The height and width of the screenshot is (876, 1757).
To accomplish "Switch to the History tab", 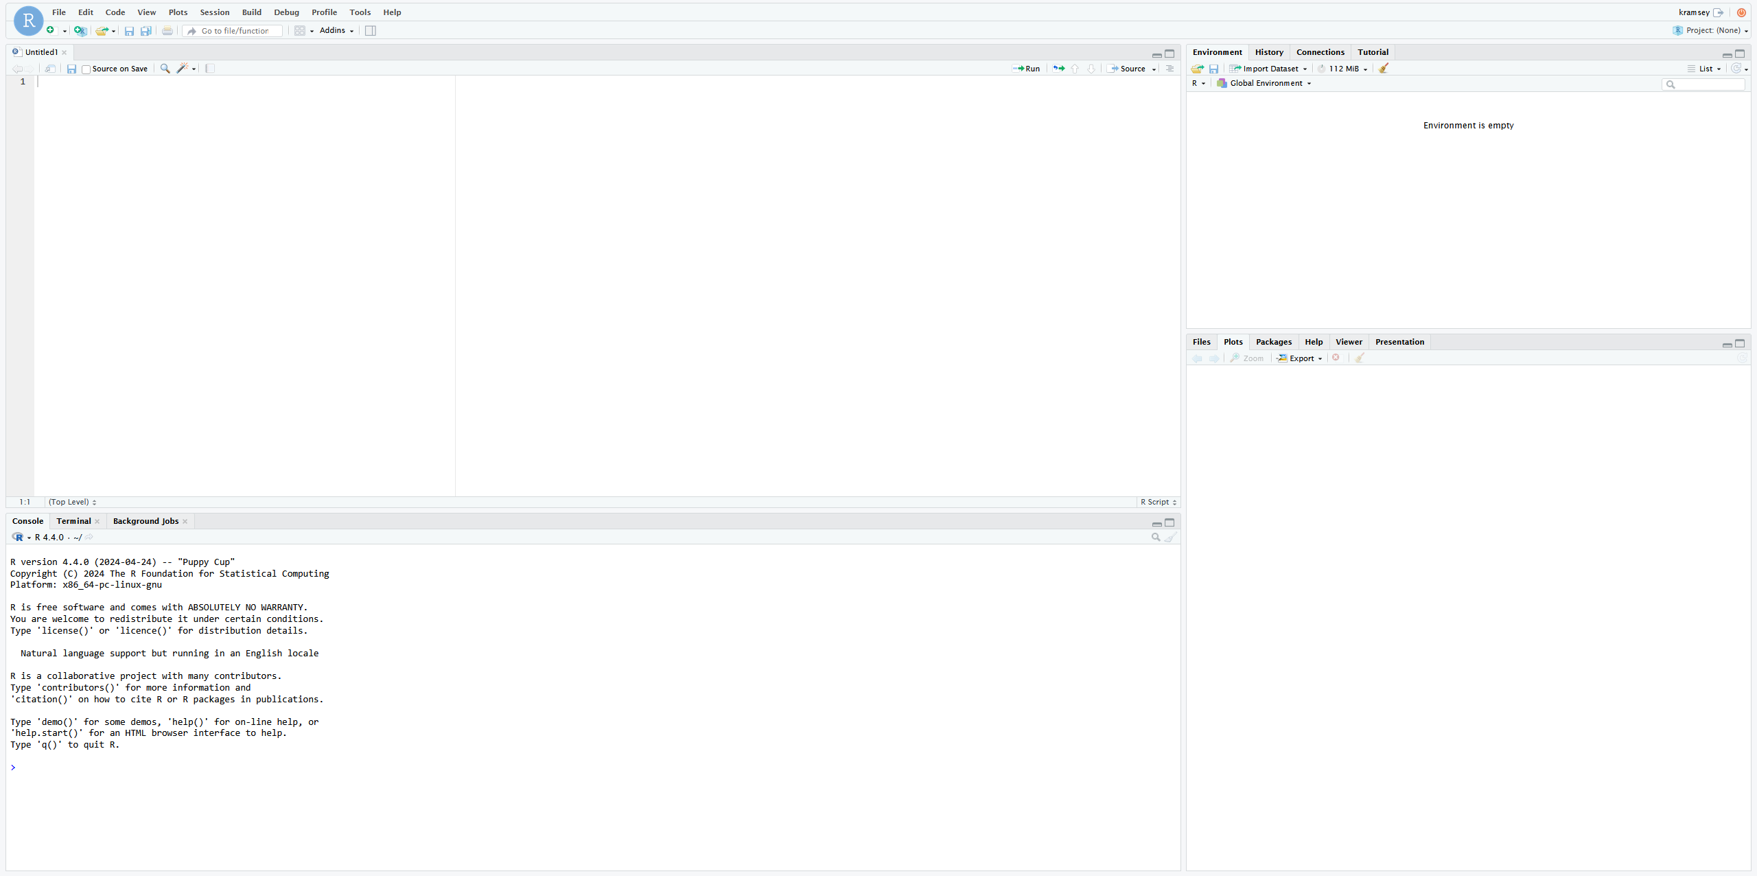I will (1269, 52).
